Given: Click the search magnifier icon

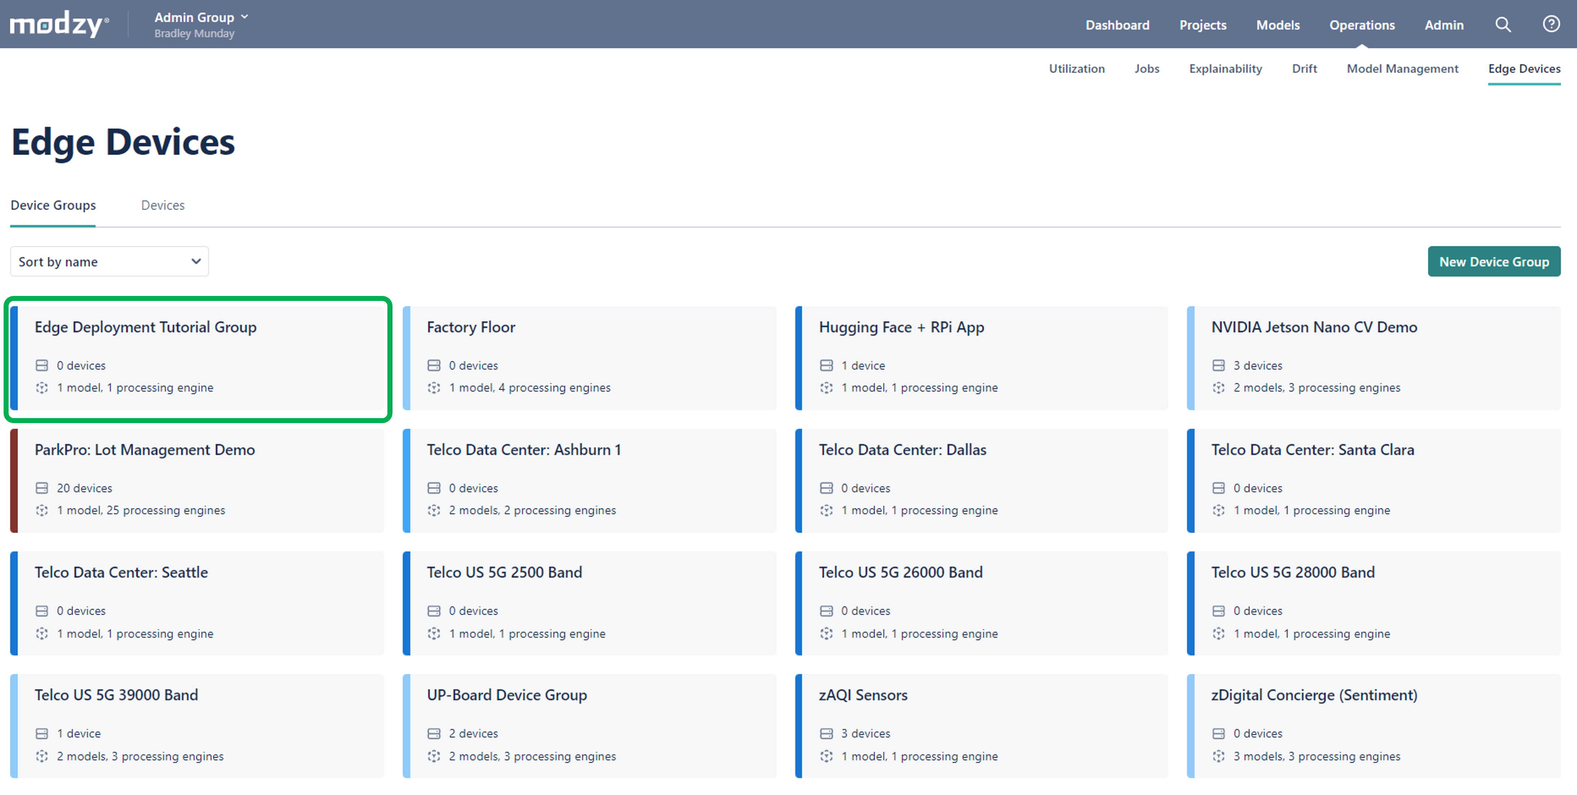Looking at the screenshot, I should coord(1503,24).
